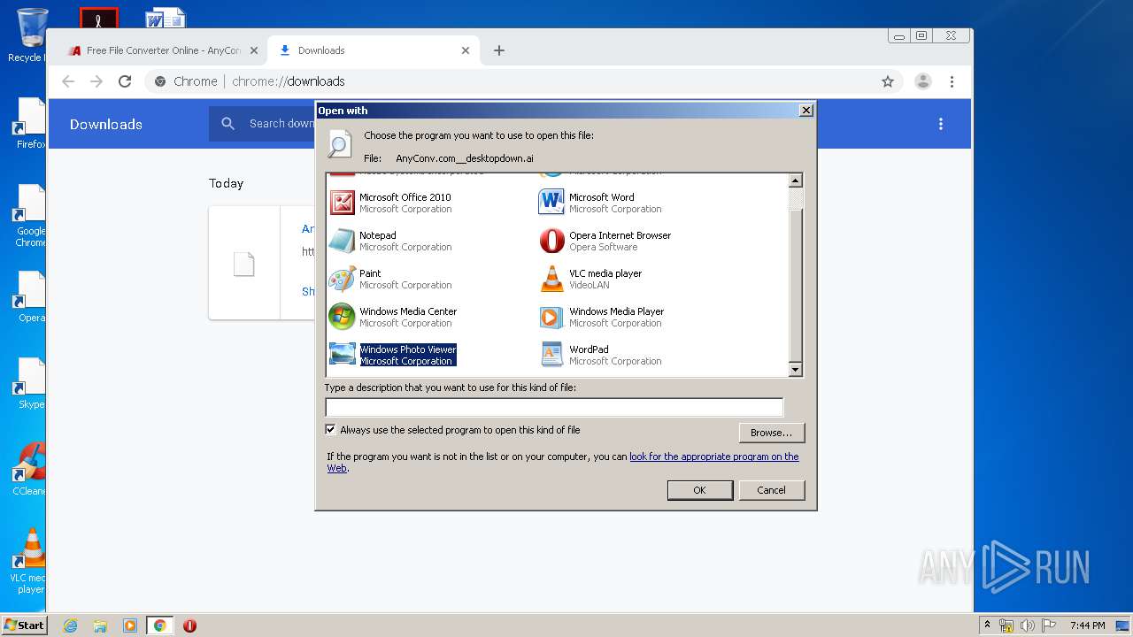The width and height of the screenshot is (1133, 637).
Task: Close the Downloads tab
Action: (466, 50)
